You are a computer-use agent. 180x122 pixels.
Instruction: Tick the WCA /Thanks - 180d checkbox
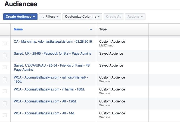(x=5, y=91)
